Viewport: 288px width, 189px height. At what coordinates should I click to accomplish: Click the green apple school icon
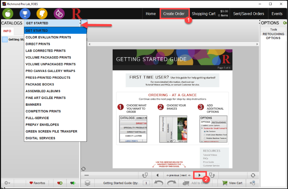click(x=8, y=14)
